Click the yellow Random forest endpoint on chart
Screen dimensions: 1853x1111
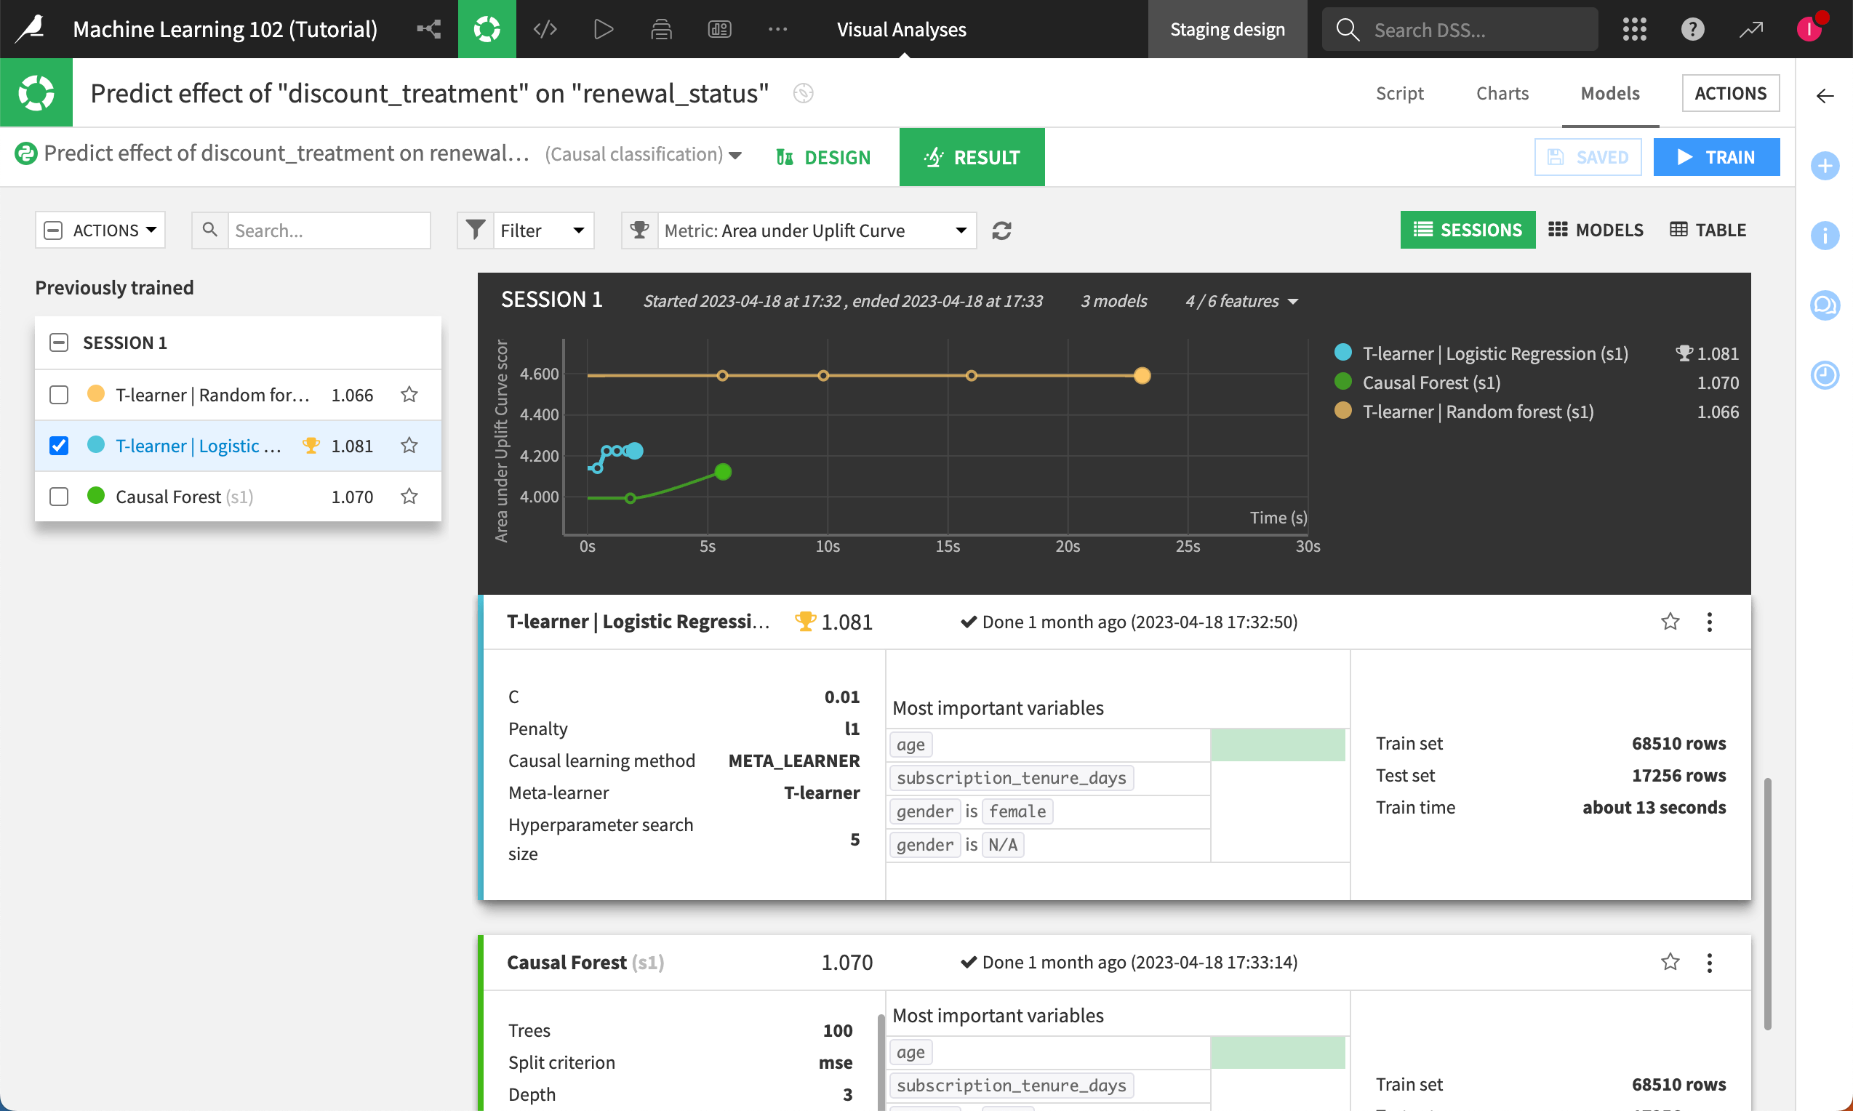point(1142,376)
